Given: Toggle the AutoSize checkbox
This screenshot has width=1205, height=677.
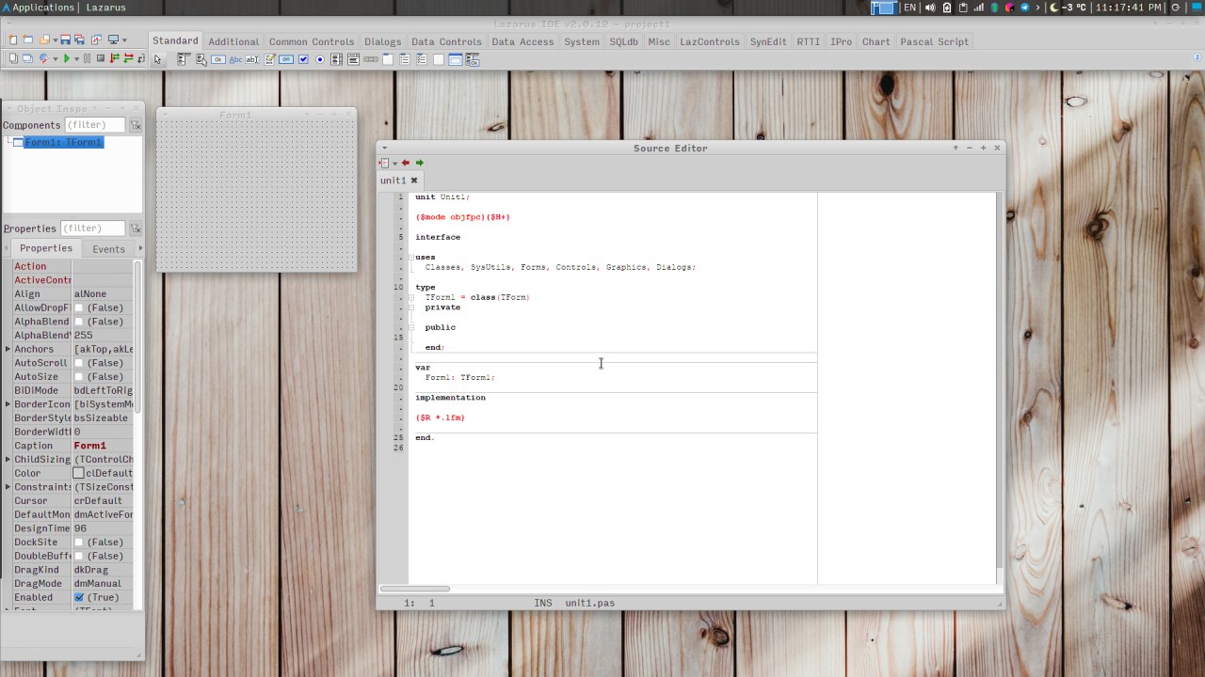Looking at the screenshot, I should pyautogui.click(x=79, y=377).
